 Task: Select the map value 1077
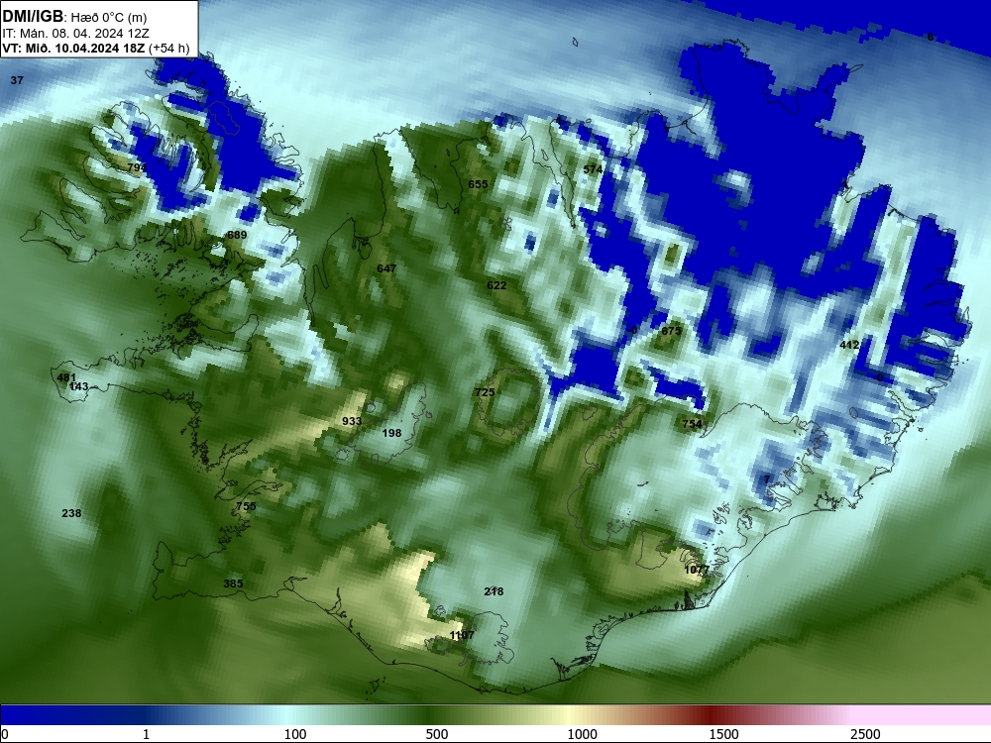coord(697,570)
